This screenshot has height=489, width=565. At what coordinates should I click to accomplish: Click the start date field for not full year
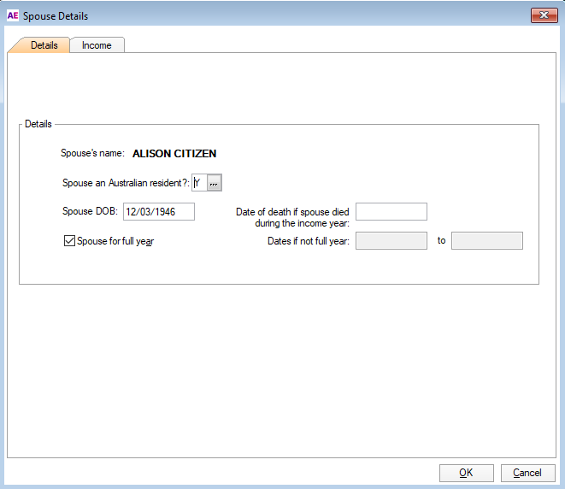(x=391, y=241)
